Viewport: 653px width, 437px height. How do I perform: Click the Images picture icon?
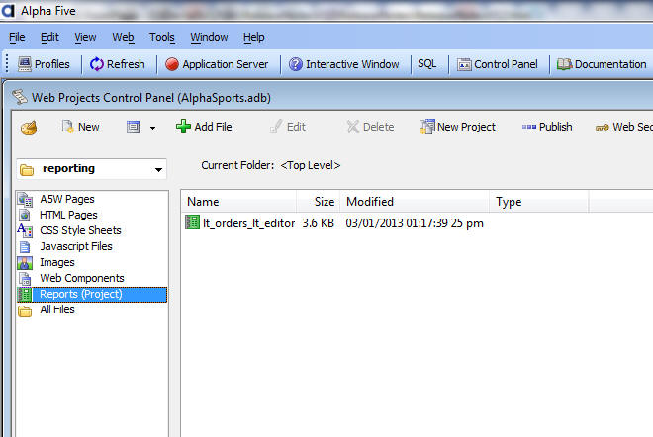[25, 263]
